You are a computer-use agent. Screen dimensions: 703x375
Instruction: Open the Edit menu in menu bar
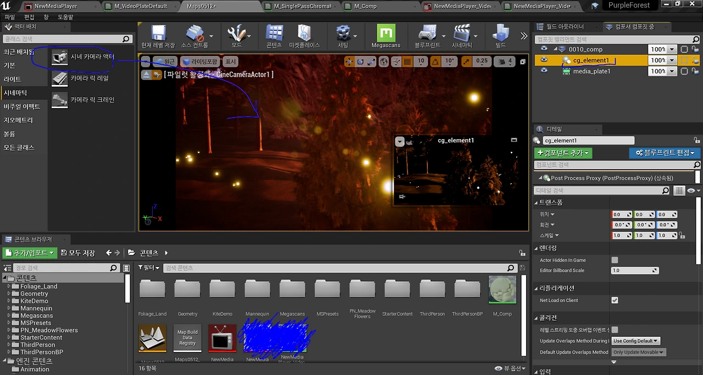pos(29,17)
